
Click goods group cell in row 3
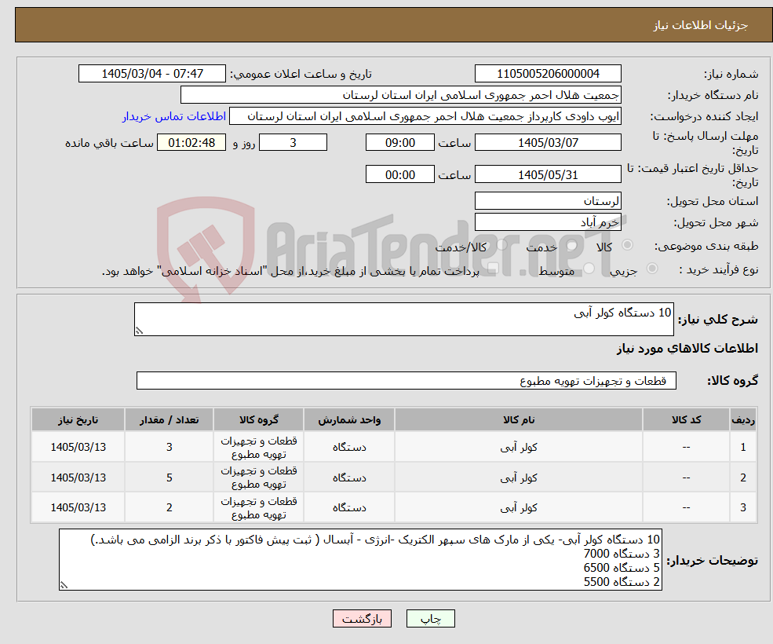pyautogui.click(x=258, y=507)
